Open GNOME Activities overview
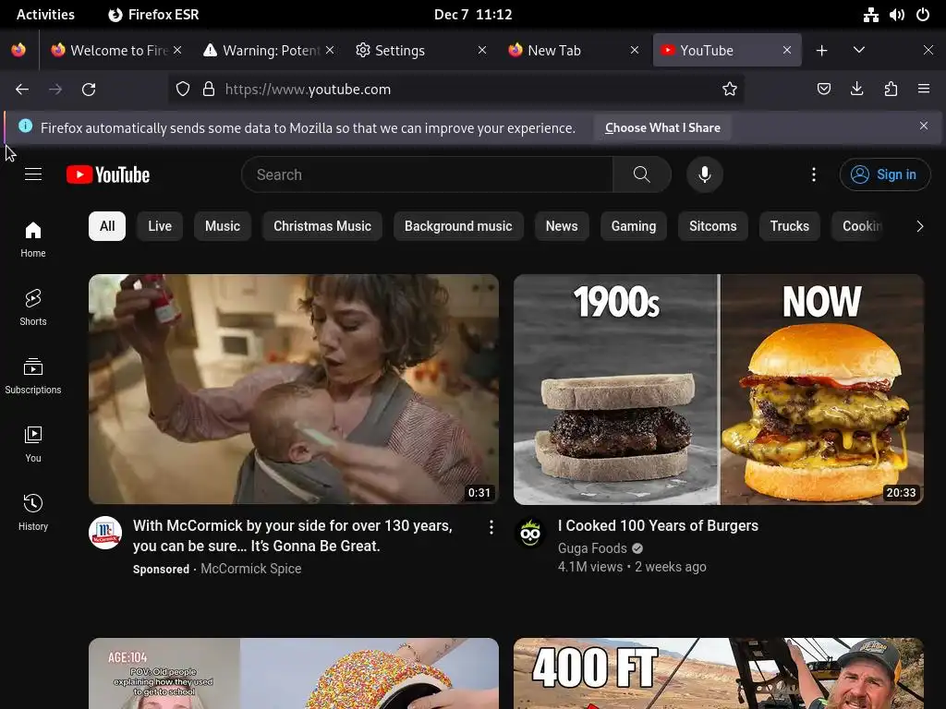This screenshot has height=709, width=946. [x=45, y=15]
